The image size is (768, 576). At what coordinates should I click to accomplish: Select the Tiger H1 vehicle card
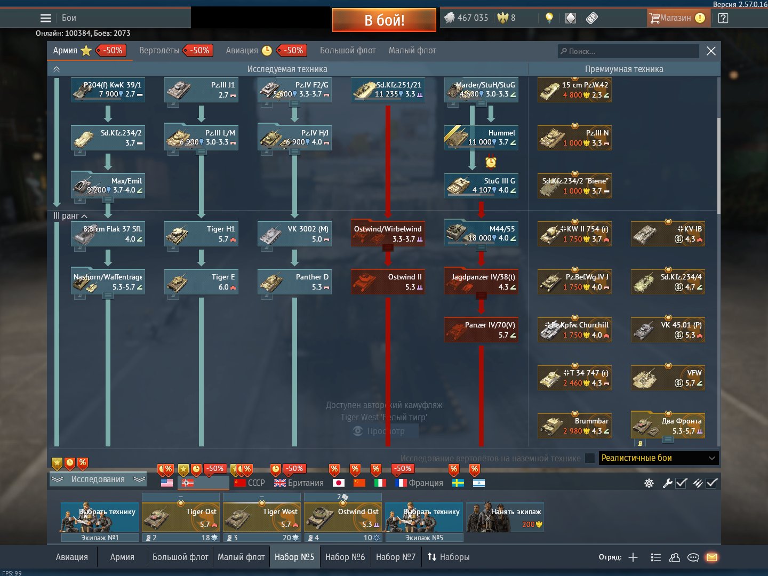(x=201, y=234)
